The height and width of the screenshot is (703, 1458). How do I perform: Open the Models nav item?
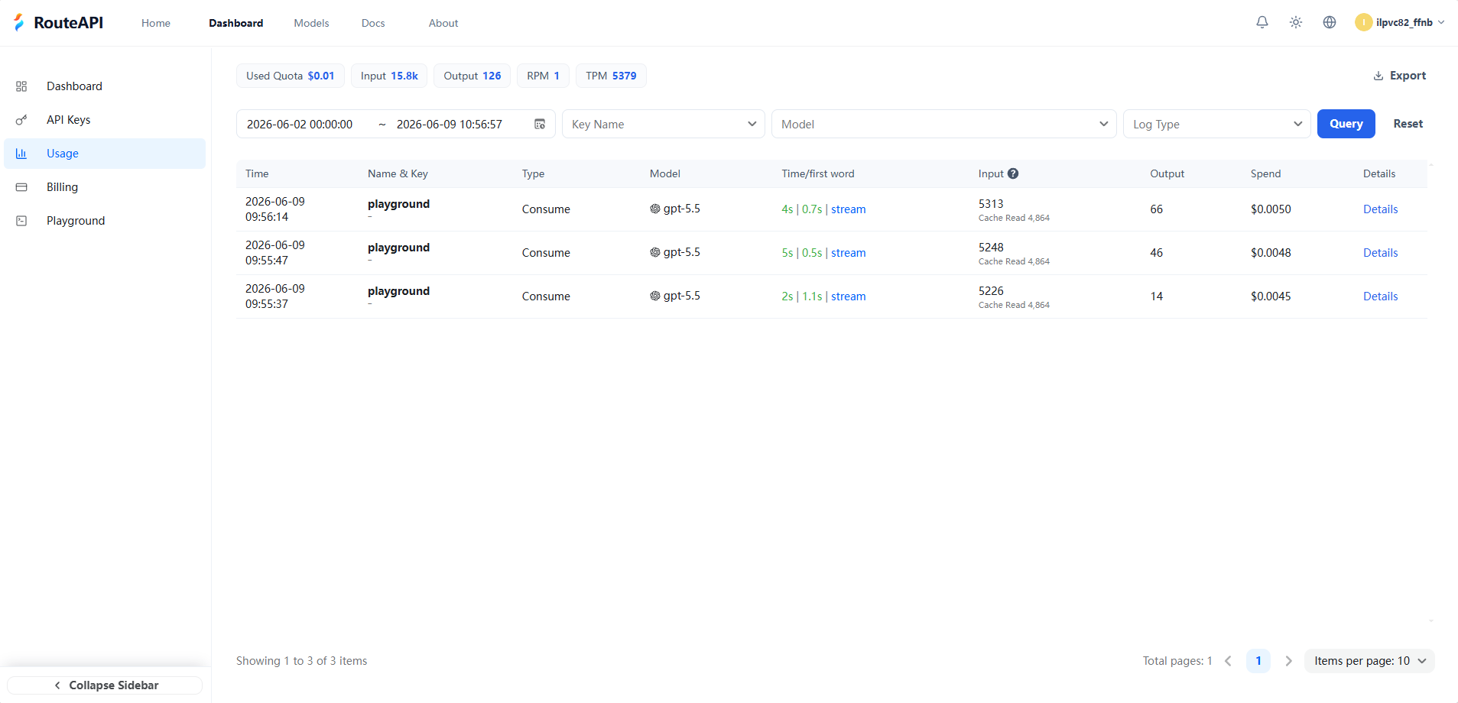tap(311, 23)
